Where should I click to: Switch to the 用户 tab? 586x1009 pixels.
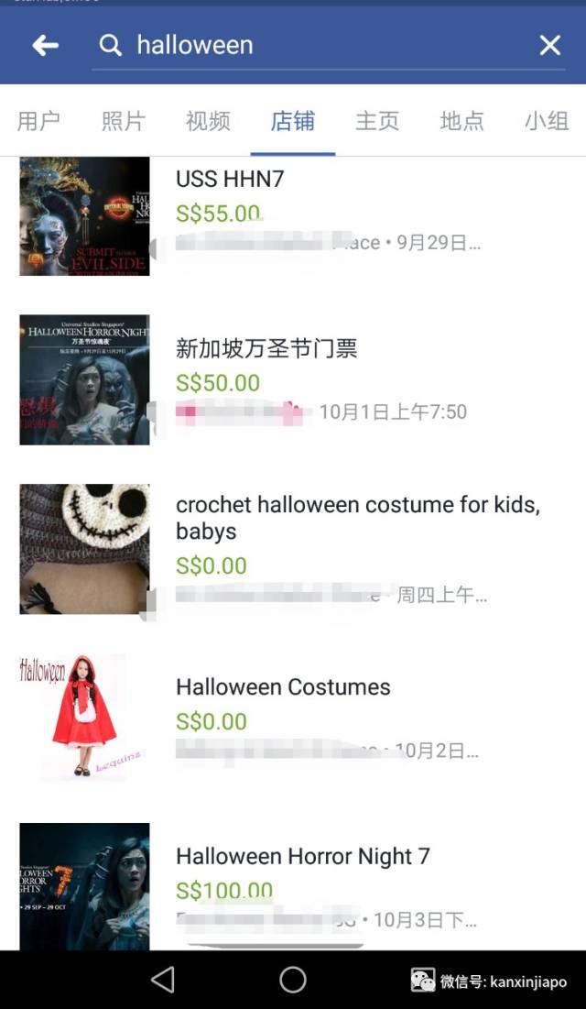pos(38,121)
